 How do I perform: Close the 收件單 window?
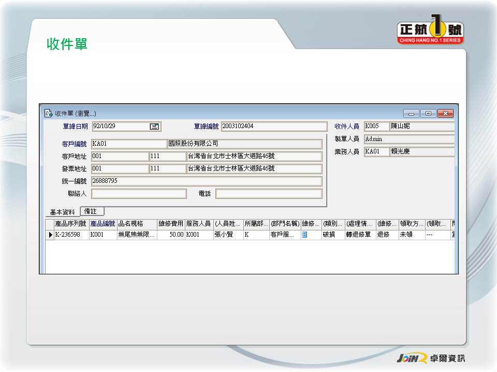pos(445,114)
